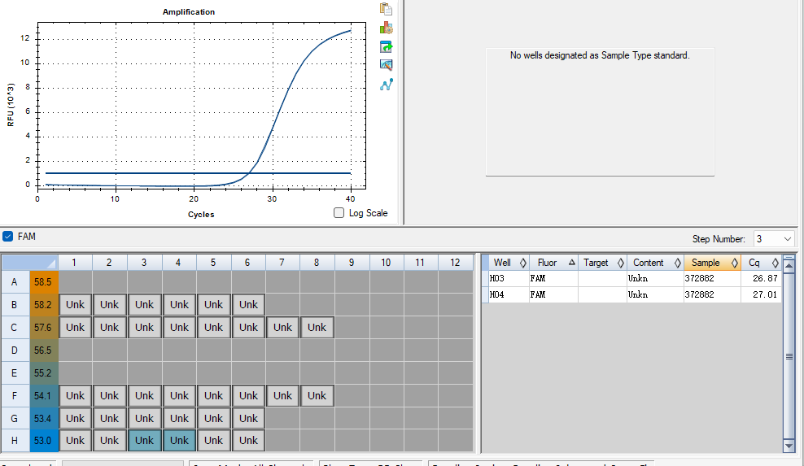Select highlighted well H4 Unk

179,440
